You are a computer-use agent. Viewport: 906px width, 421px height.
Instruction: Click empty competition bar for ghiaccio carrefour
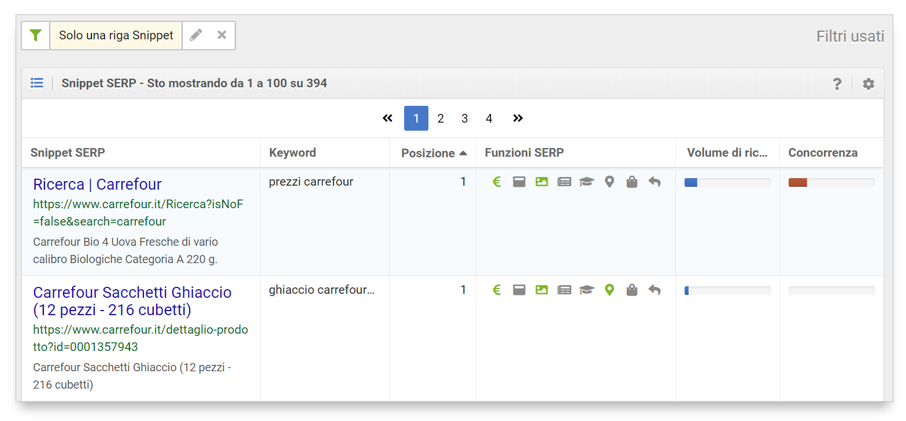831,291
